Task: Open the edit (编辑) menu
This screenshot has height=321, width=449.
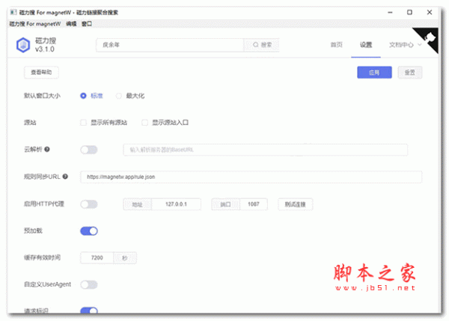Action: point(71,24)
